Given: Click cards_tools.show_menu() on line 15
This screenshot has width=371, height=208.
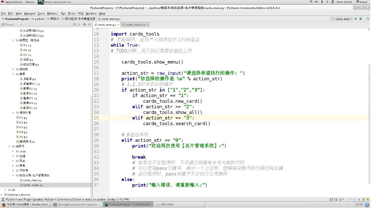Looking at the screenshot, I should (x=152, y=62).
